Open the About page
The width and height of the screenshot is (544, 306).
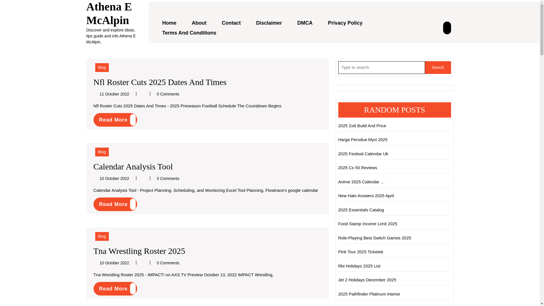pyautogui.click(x=199, y=23)
